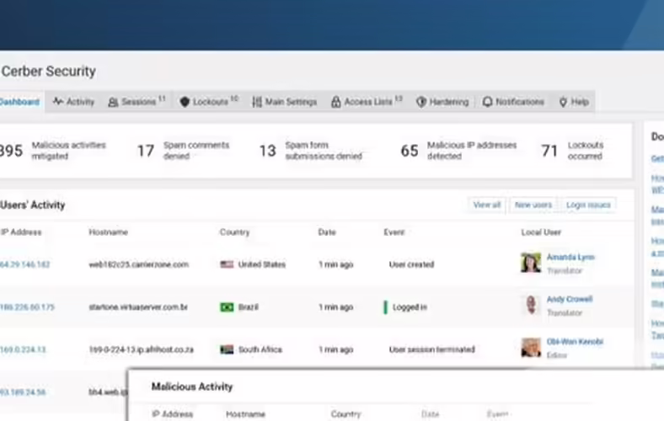The width and height of the screenshot is (664, 421).
Task: Click Obi-Wan Kenobi's avatar thumbnail
Action: [531, 348]
